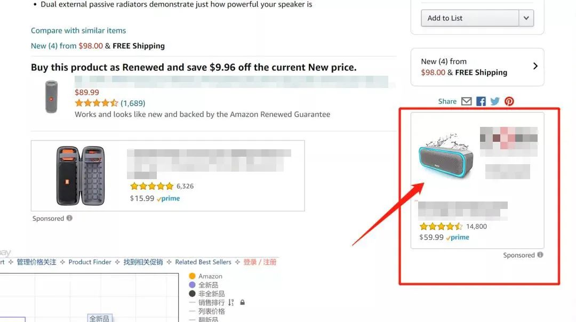The image size is (576, 322).
Task: Share on Twitter icon
Action: (495, 101)
